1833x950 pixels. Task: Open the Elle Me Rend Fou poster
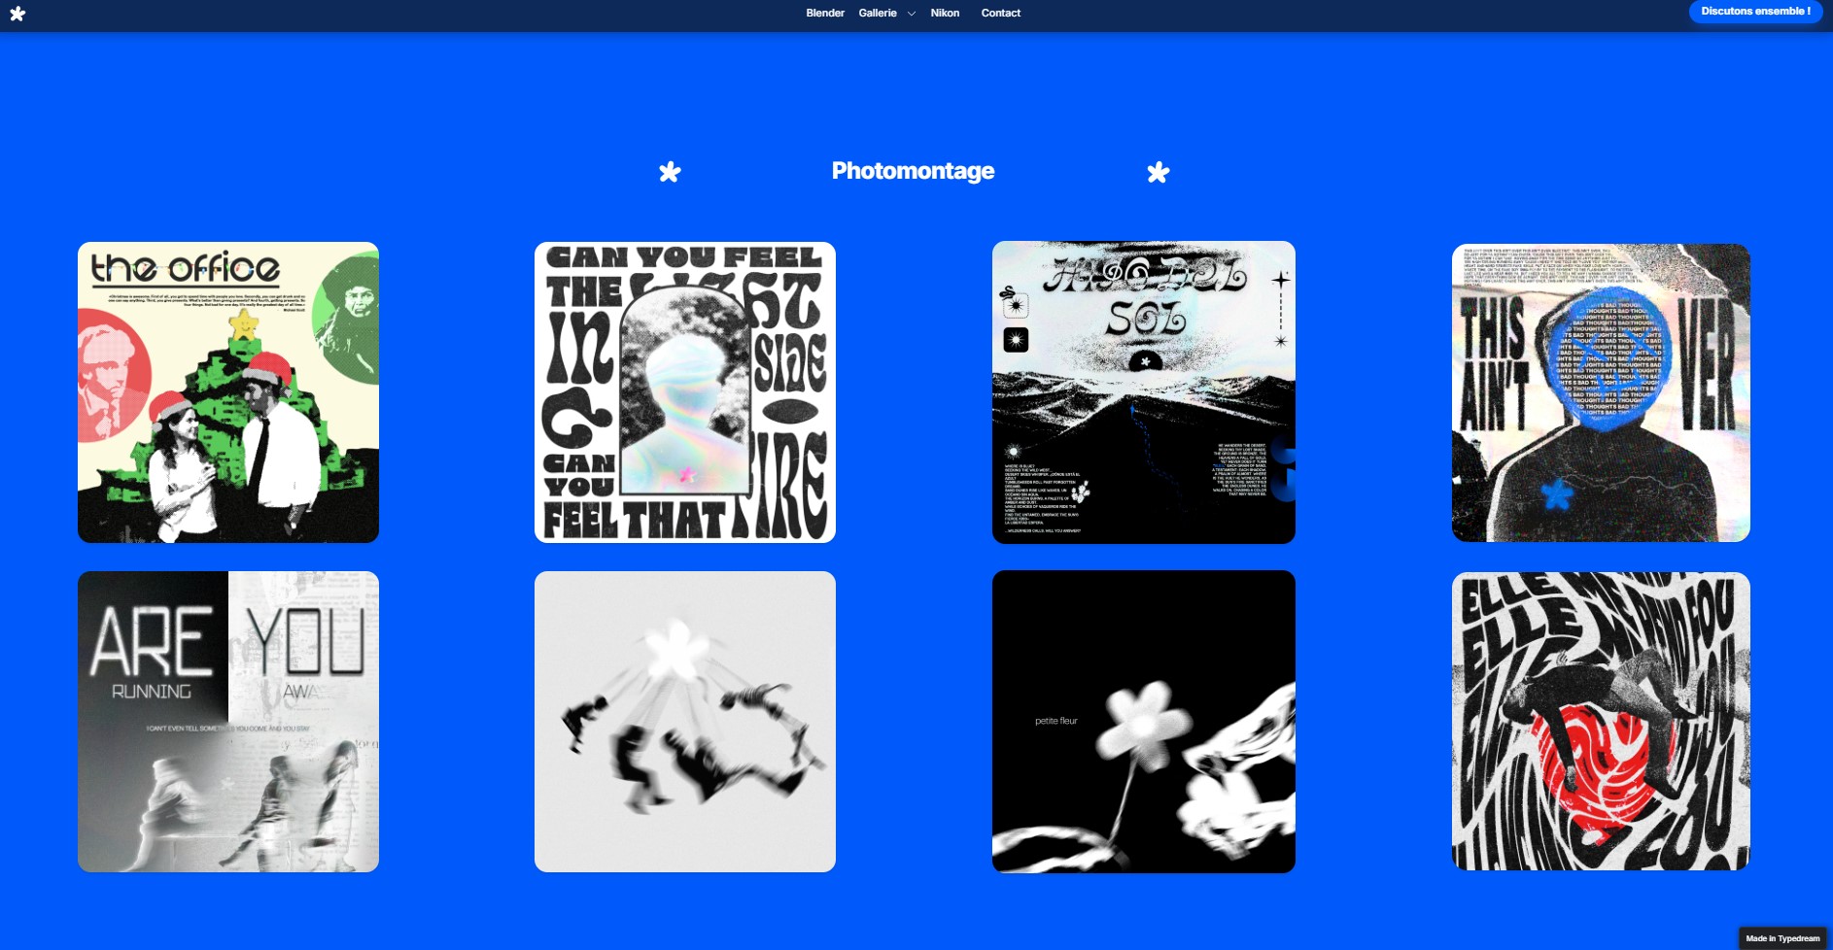(x=1601, y=722)
